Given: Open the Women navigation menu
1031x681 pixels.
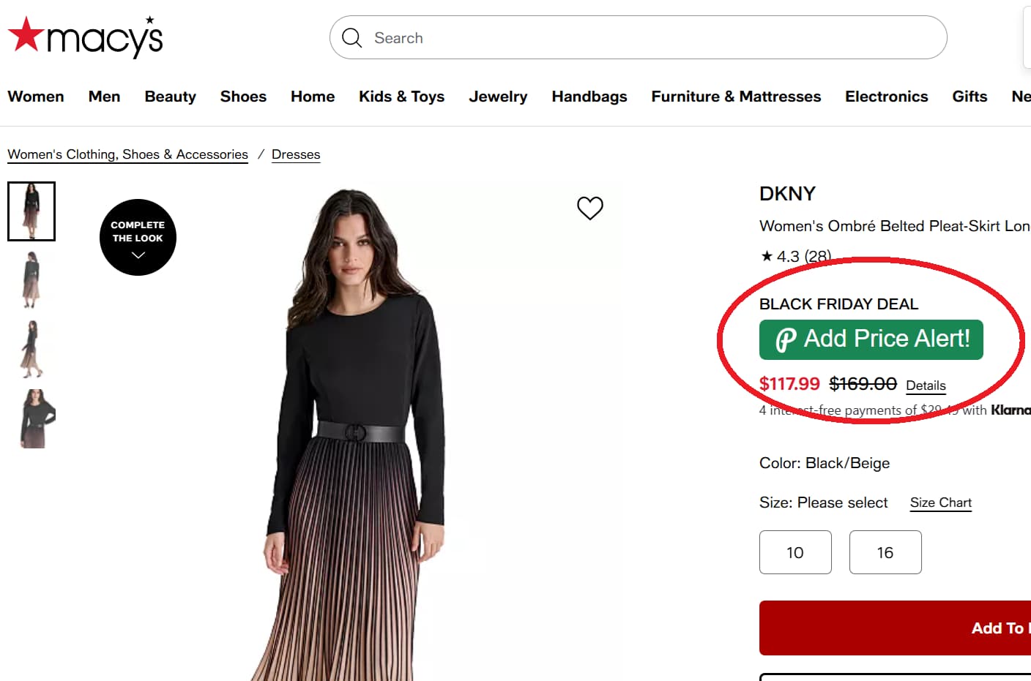Looking at the screenshot, I should [35, 96].
